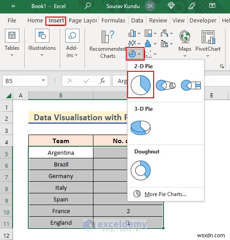
Task: Open the charts dialog launcher
Action: coord(222,66)
